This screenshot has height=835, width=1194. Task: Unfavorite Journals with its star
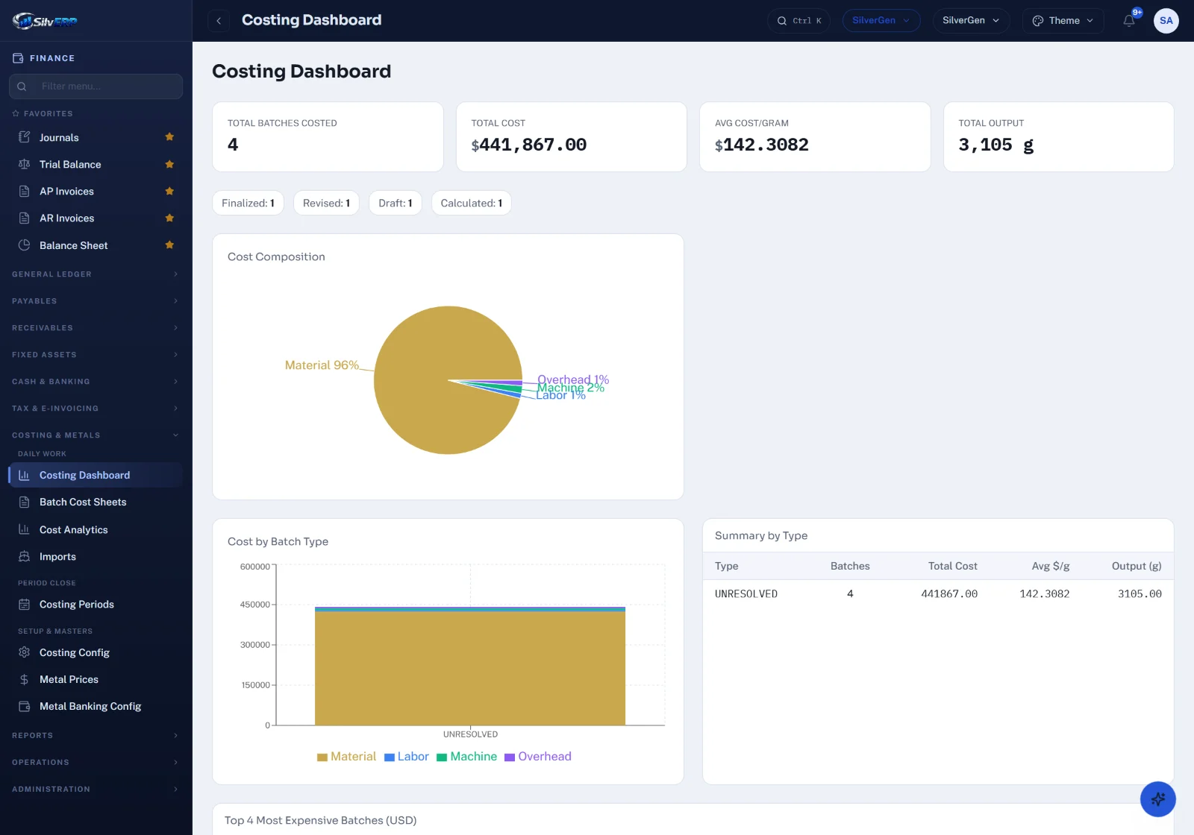(169, 137)
